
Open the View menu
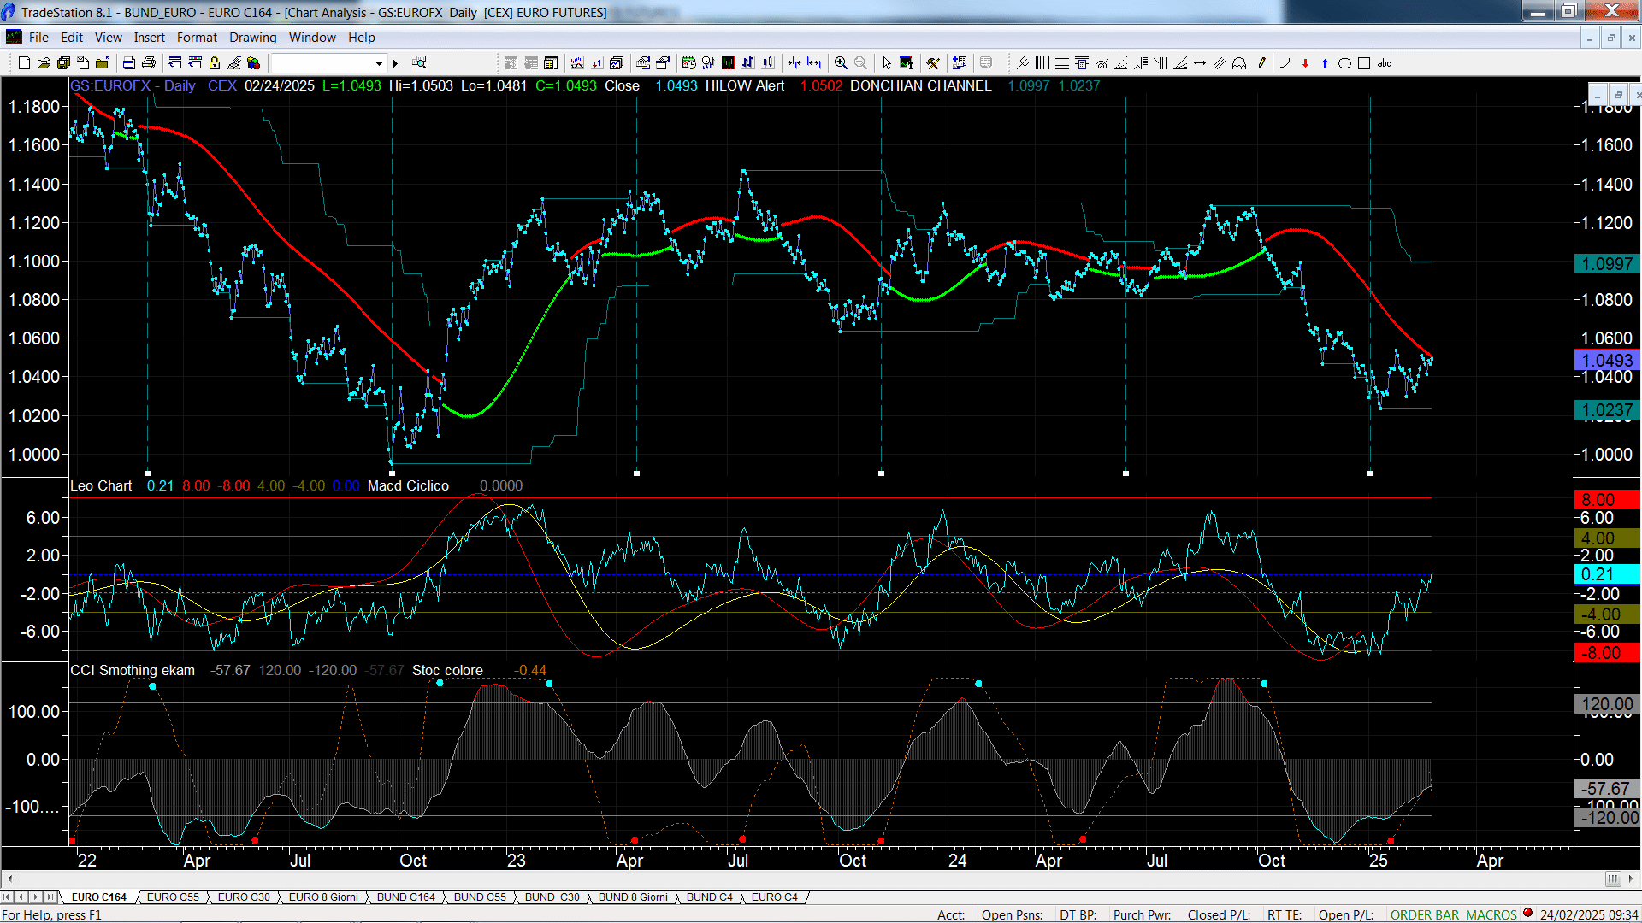[109, 38]
